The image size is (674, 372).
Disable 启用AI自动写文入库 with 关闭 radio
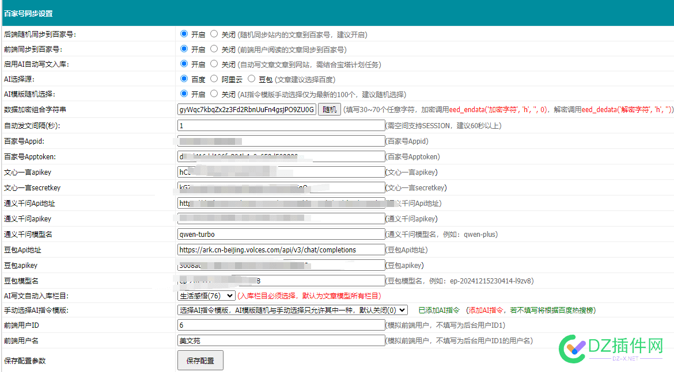click(x=214, y=64)
